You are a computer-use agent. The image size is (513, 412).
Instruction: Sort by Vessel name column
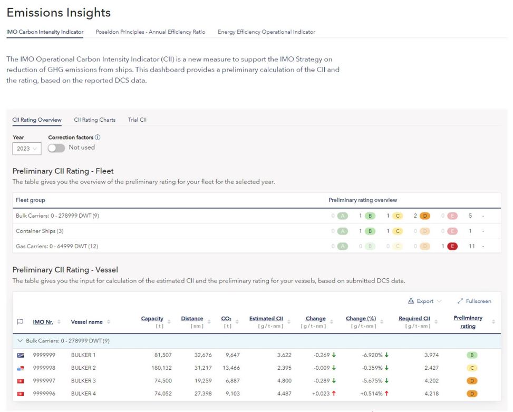click(86, 322)
